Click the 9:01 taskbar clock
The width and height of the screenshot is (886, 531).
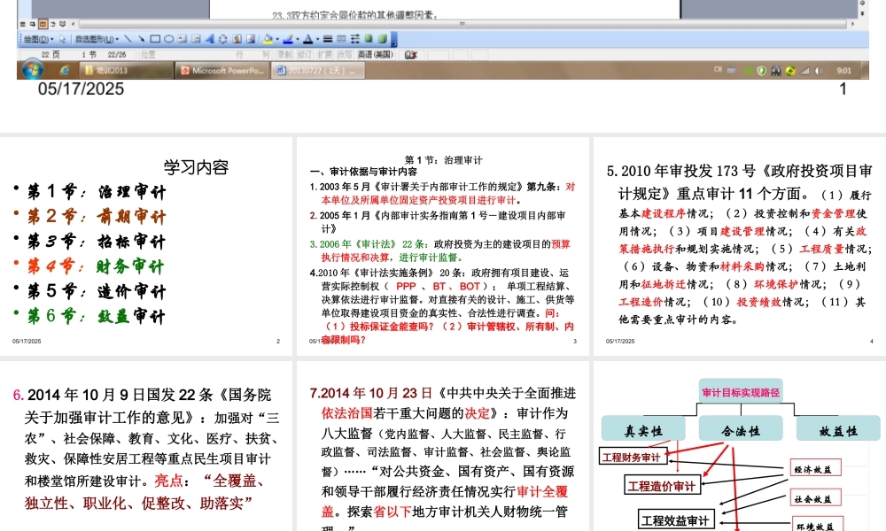(x=844, y=71)
